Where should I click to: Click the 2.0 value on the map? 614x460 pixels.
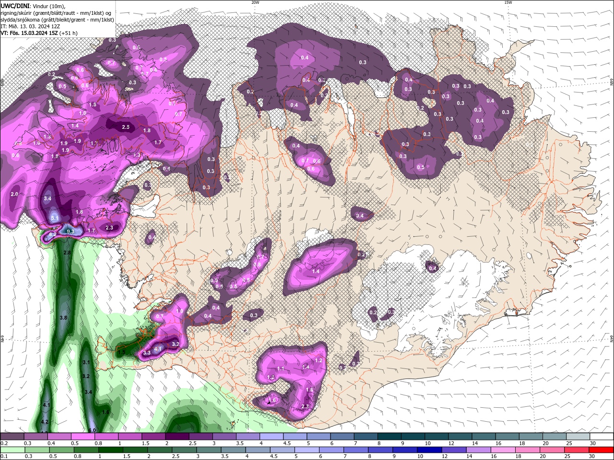coord(14,194)
